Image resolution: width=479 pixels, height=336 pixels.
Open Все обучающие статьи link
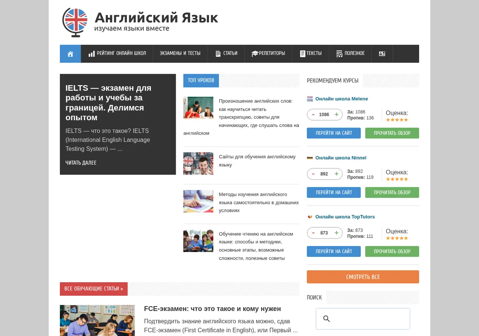(94, 289)
